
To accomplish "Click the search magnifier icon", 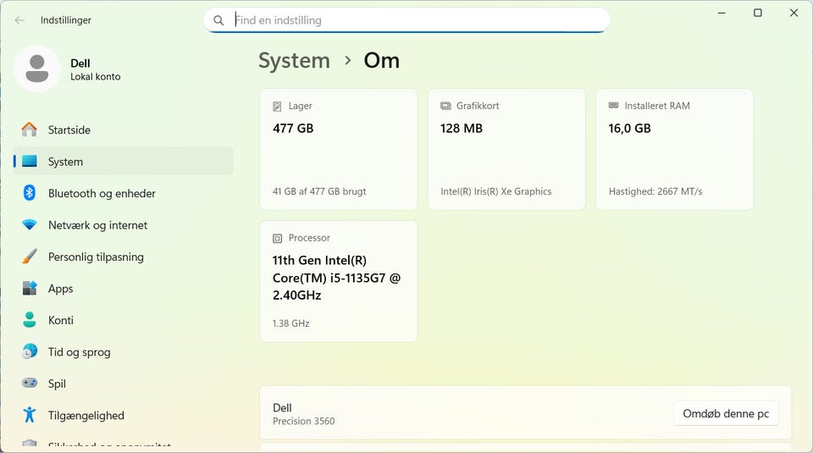I will [x=218, y=20].
